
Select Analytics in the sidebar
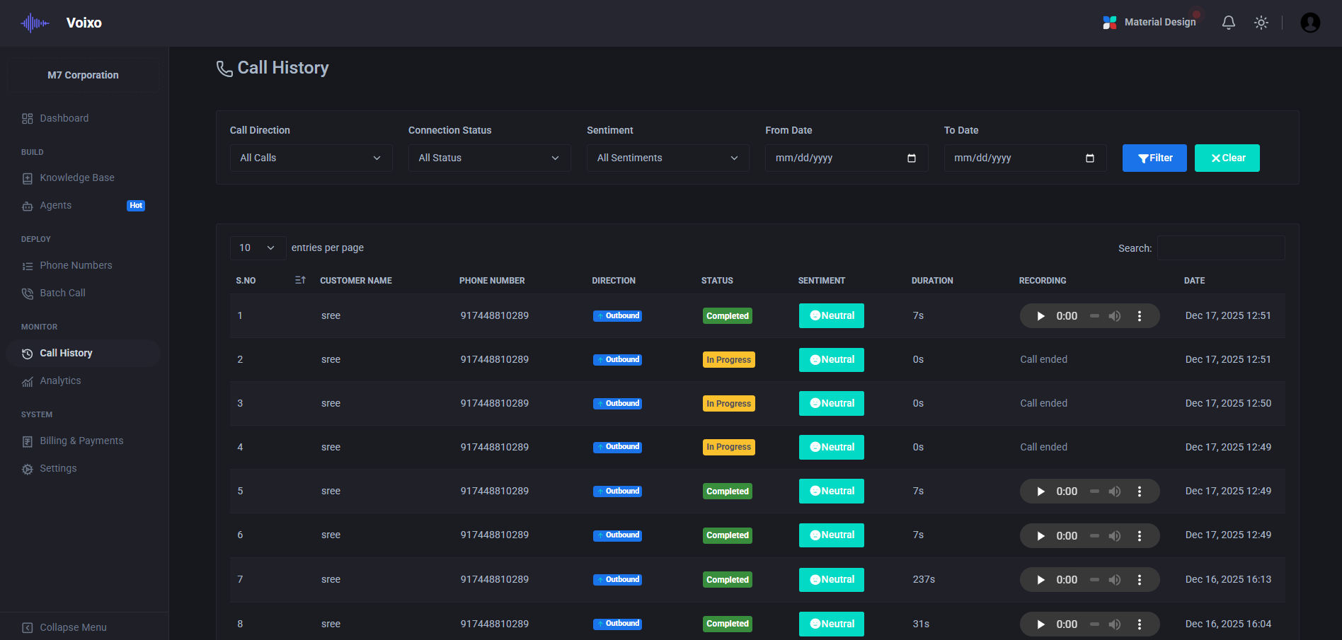coord(60,380)
